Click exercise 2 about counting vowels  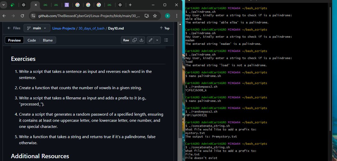tap(80, 88)
